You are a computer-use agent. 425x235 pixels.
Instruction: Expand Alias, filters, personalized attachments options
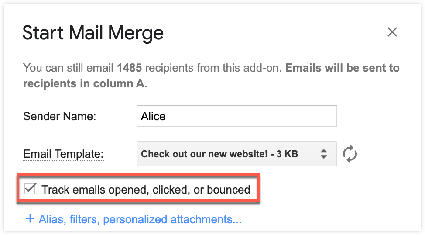[140, 219]
